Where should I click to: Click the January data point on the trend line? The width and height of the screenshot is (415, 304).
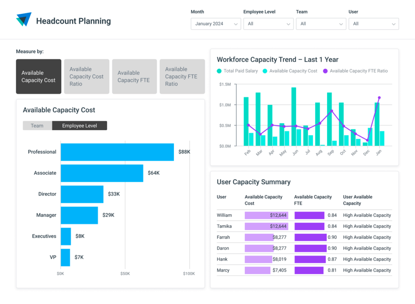(379, 98)
